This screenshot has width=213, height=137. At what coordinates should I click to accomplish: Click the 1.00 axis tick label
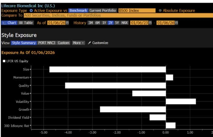[190, 132]
